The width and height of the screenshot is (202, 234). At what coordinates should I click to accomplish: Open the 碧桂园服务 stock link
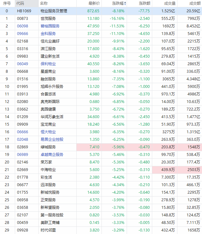50,26
